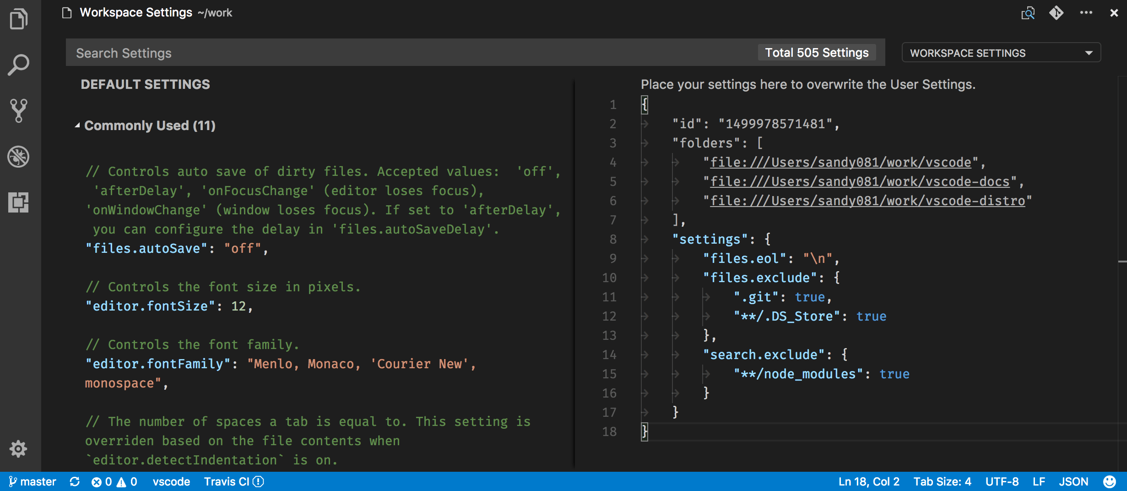1127x491 pixels.
Task: Open the More Actions ellipsis menu
Action: click(x=1086, y=13)
